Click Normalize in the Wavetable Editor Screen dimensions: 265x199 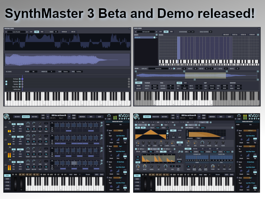click(x=64, y=32)
